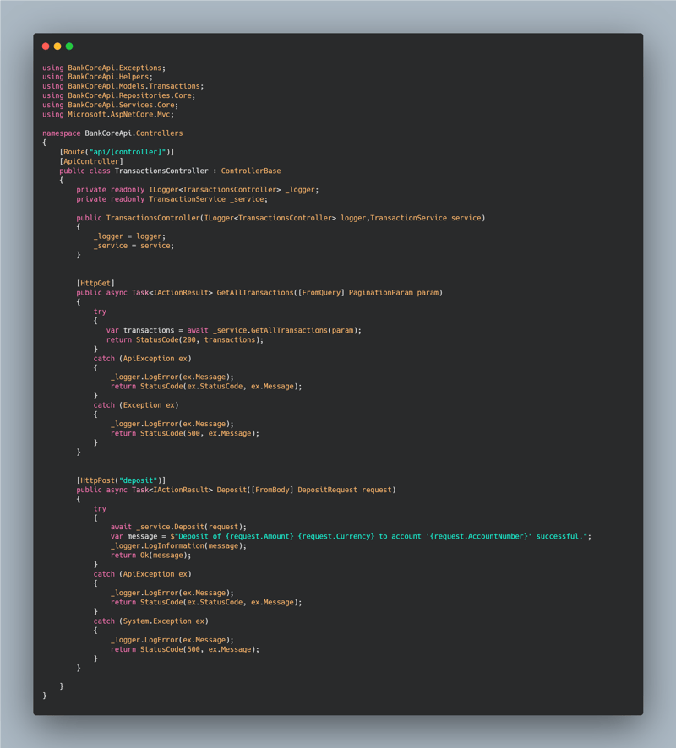Image resolution: width=676 pixels, height=748 pixels.
Task: Click 'using BankCoreApi.Repositories.Core;' line
Action: pos(118,96)
